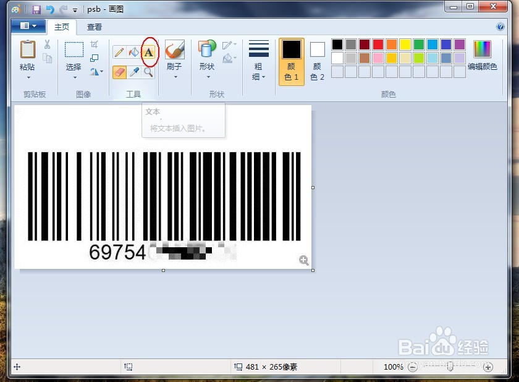Select the Color picker eyedropper tool
This screenshot has width=519, height=382.
(x=134, y=72)
